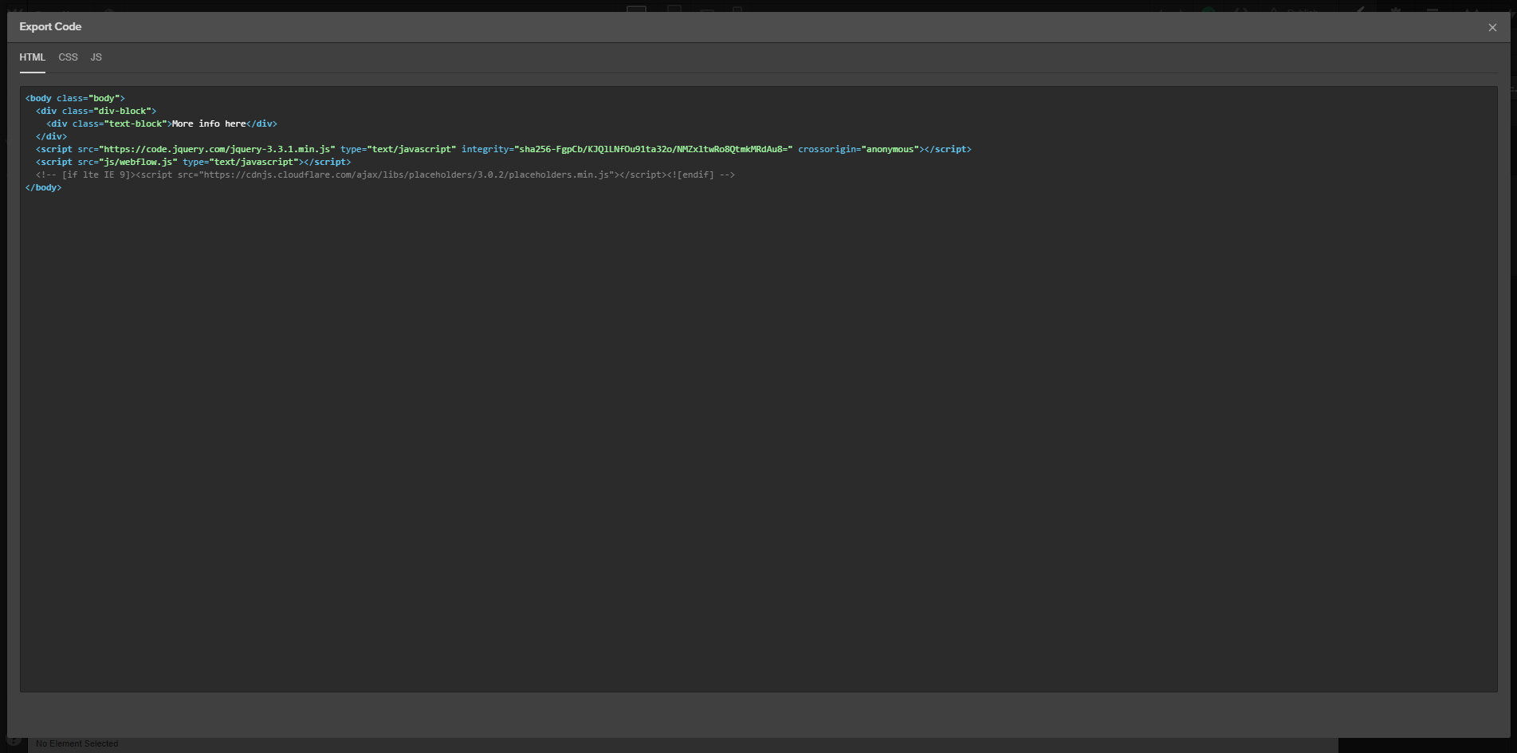Switch to the JS tab
Image resolution: width=1517 pixels, height=753 pixels.
[96, 57]
